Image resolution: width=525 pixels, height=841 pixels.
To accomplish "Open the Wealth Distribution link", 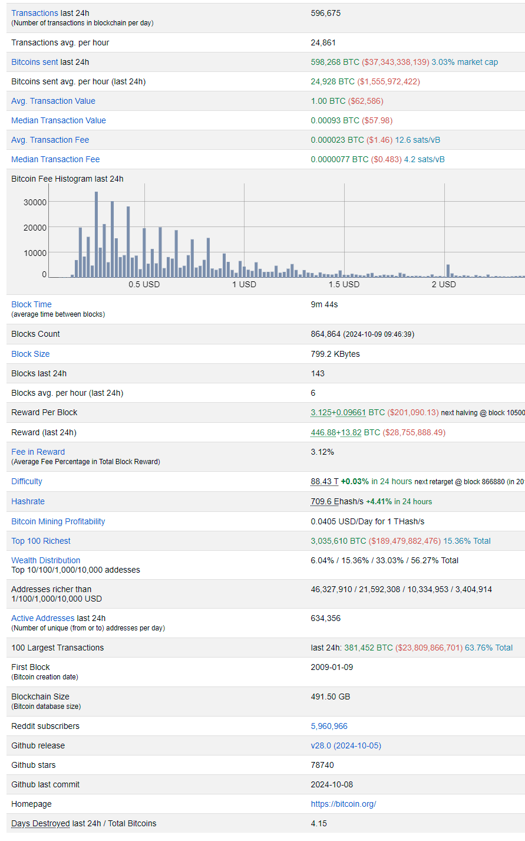I will tap(45, 560).
